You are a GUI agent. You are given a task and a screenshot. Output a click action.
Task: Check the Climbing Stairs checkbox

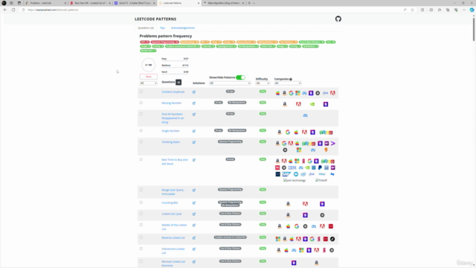pos(141,142)
